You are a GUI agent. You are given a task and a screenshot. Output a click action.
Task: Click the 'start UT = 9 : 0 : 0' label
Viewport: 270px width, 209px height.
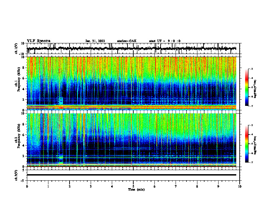(x=165, y=41)
